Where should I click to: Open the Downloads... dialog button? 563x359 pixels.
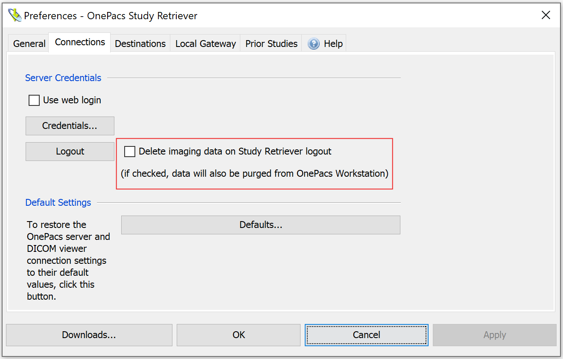pyautogui.click(x=89, y=335)
